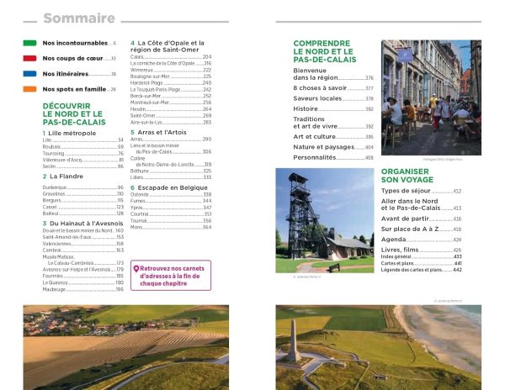Open the Nos spots en famille entry
Image resolution: width=505 pixels, height=390 pixels.
coord(79,89)
